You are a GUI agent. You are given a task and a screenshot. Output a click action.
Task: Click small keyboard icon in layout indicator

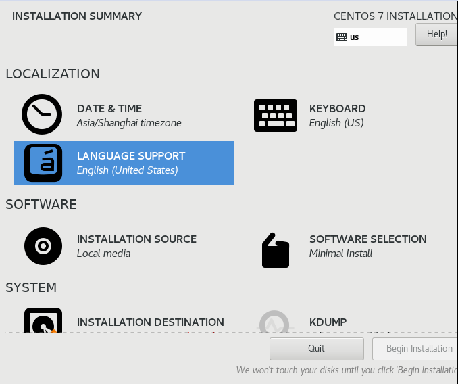pyautogui.click(x=341, y=37)
